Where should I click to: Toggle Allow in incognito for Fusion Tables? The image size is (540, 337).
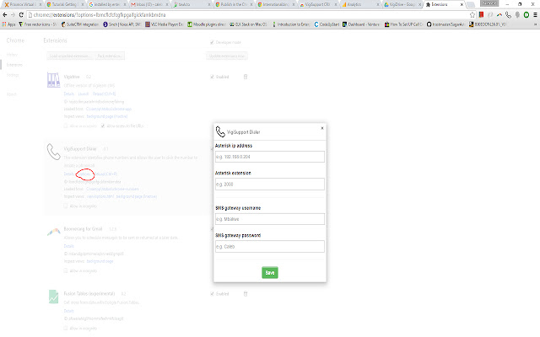[66, 328]
